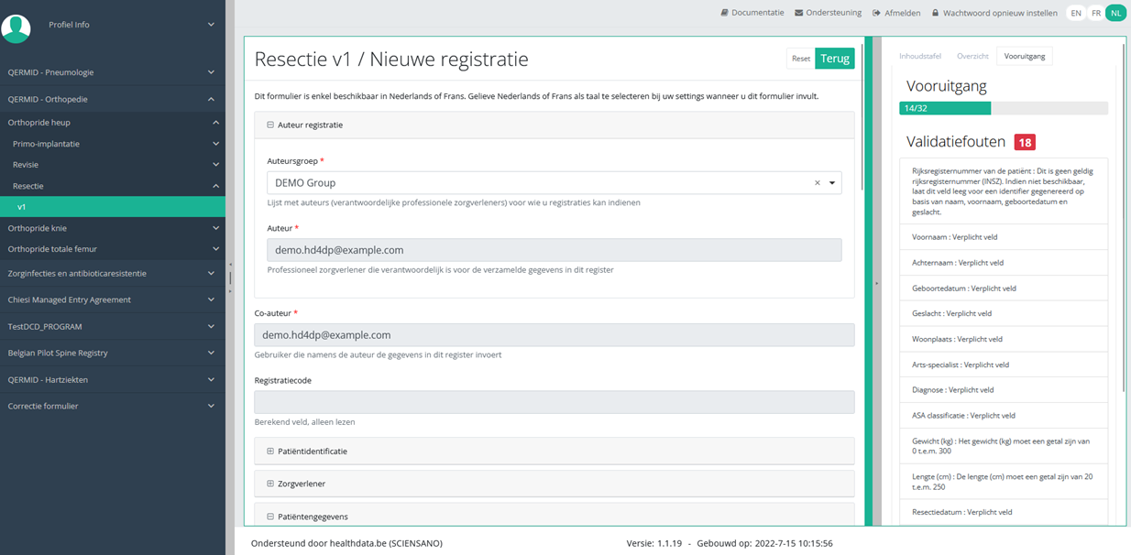Click the green Terug button
The width and height of the screenshot is (1131, 555).
tap(834, 59)
